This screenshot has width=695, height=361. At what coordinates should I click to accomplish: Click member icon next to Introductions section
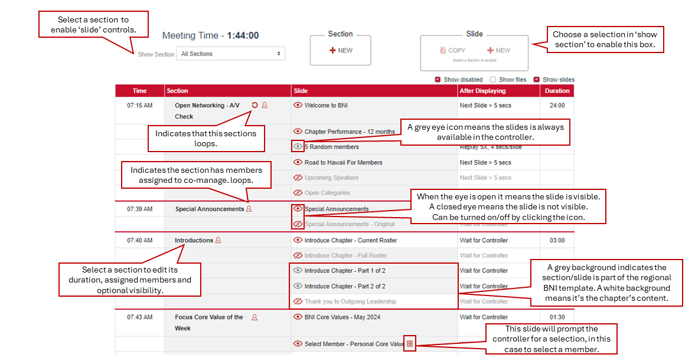click(x=218, y=240)
